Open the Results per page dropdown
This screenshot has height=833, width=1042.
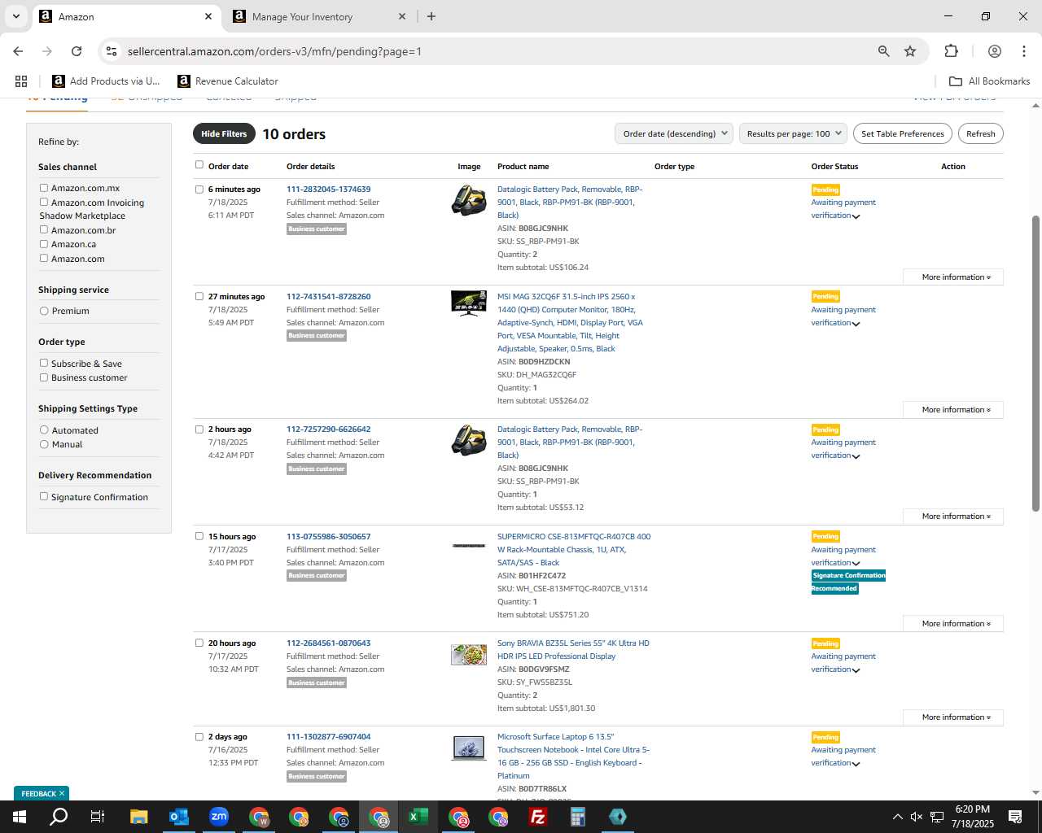pyautogui.click(x=794, y=133)
